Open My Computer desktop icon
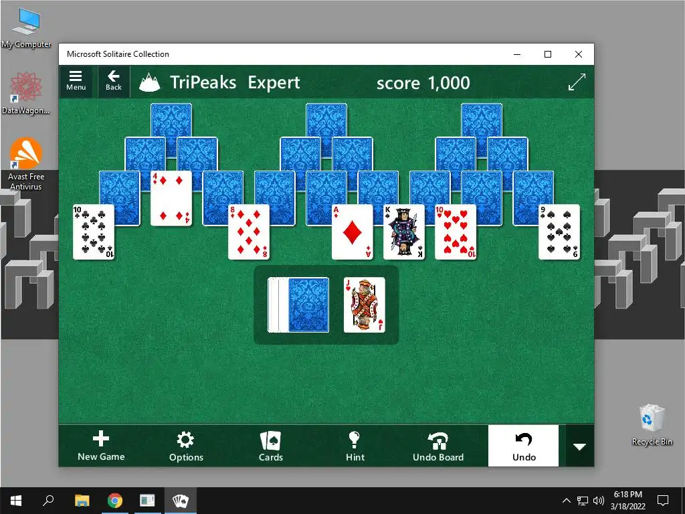 click(x=26, y=27)
